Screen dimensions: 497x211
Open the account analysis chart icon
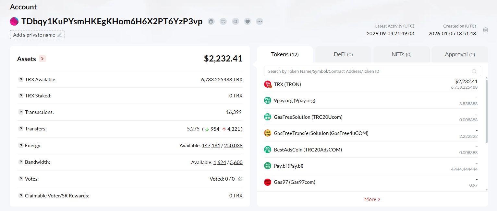pyautogui.click(x=236, y=22)
